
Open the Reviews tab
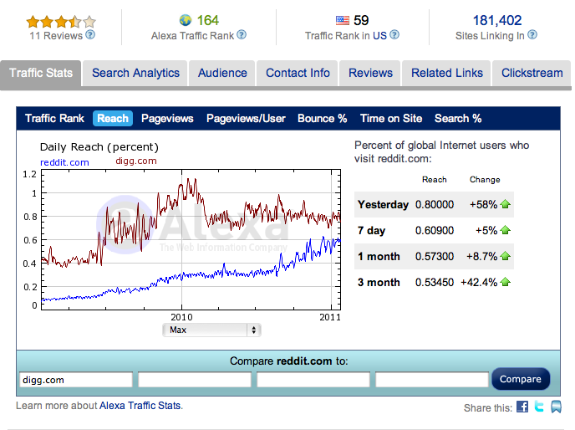pyautogui.click(x=370, y=73)
